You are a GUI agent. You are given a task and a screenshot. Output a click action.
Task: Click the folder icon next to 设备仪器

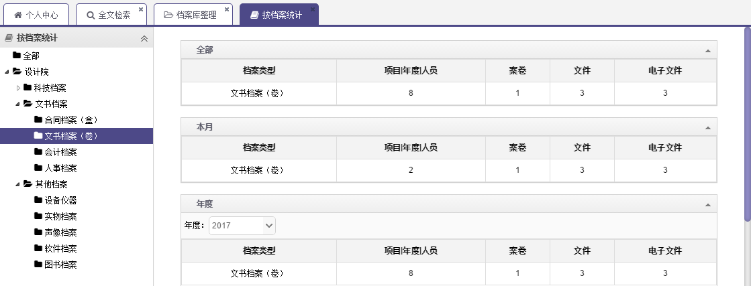[38, 200]
